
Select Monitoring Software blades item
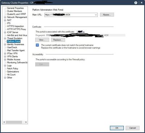[17, 63]
